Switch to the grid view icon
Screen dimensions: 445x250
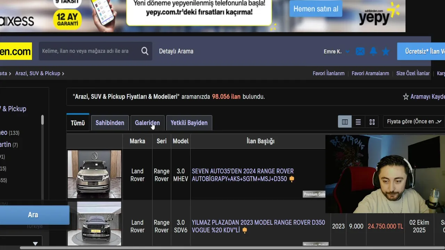click(372, 122)
